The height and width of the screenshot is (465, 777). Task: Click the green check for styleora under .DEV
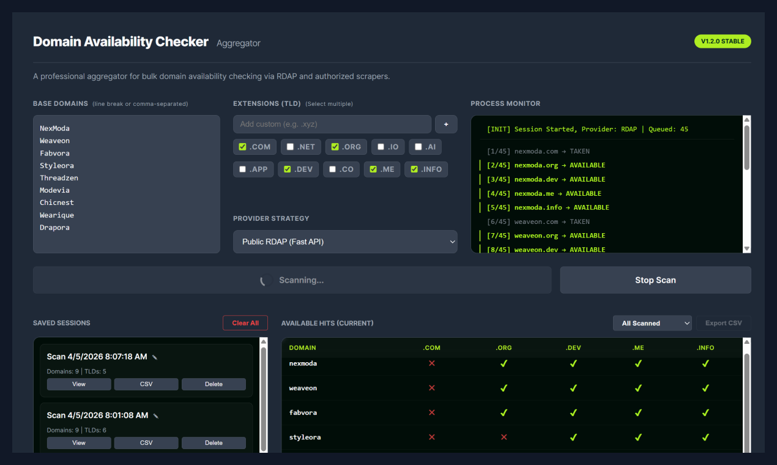[x=573, y=437]
